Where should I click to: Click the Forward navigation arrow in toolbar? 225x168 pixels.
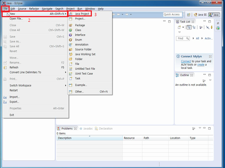tap(127, 14)
